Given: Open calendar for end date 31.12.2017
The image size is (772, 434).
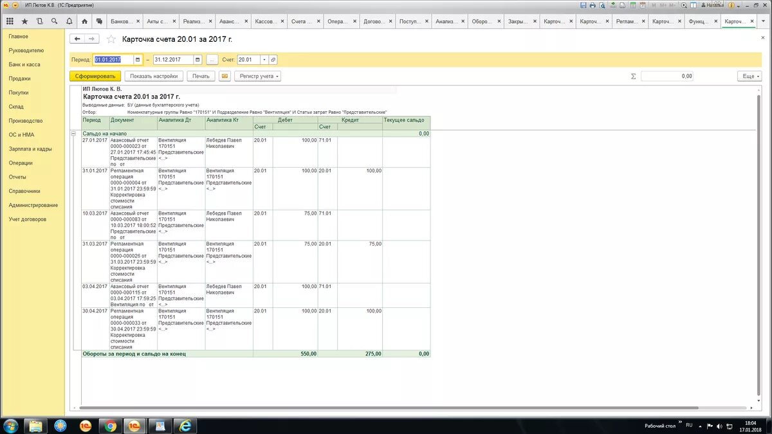Looking at the screenshot, I should [x=197, y=60].
